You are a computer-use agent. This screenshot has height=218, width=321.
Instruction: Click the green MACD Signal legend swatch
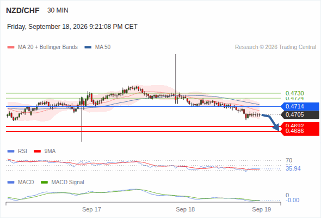point(44,182)
